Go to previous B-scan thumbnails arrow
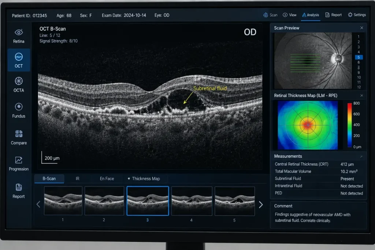 (x=38, y=204)
